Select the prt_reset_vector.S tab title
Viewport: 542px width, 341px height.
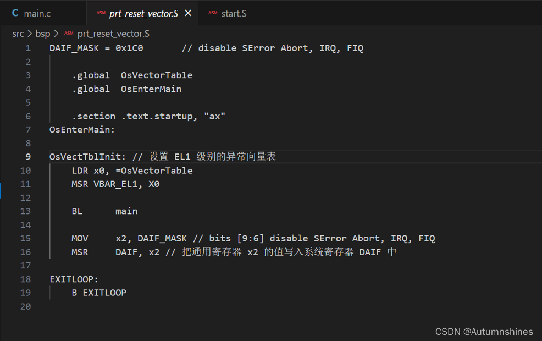[x=144, y=13]
